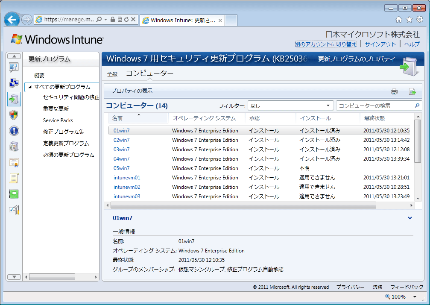Click the 別のアカウントに切り替え link
Viewport: 430px width, 305px height.
tap(326, 44)
